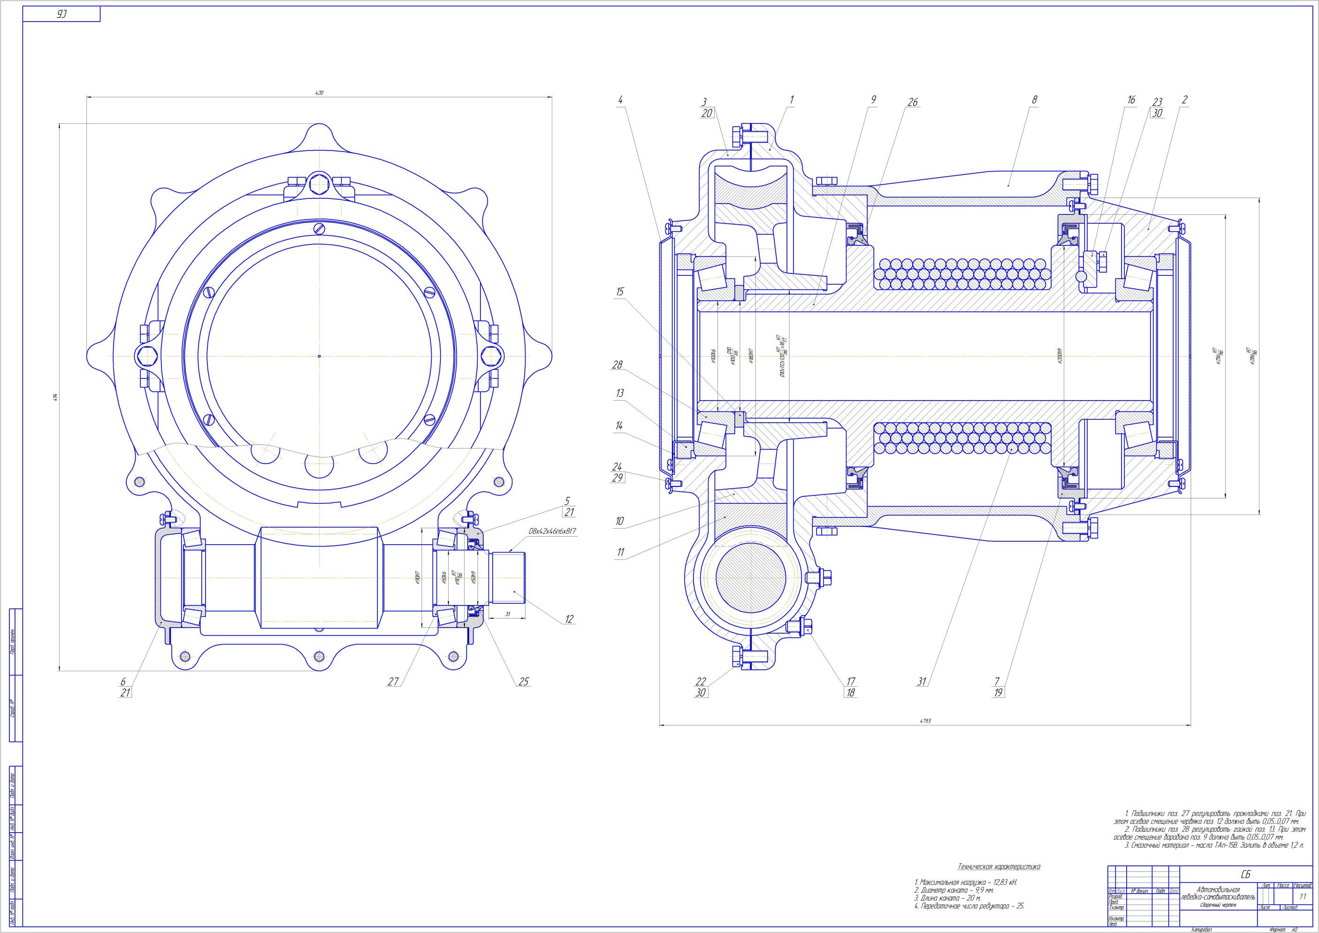Click the 494 height dimension text
The width and height of the screenshot is (1319, 933).
click(55, 396)
